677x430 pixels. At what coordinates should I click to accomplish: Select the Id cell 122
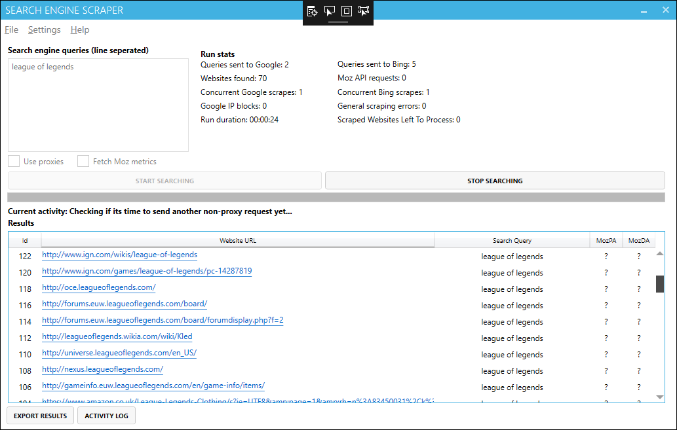coord(25,256)
